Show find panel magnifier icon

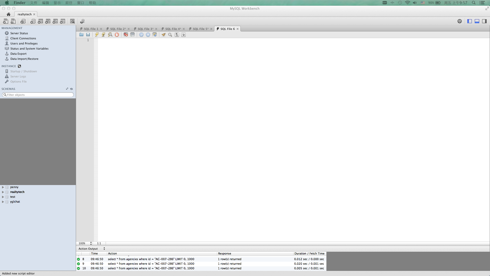[170, 35]
